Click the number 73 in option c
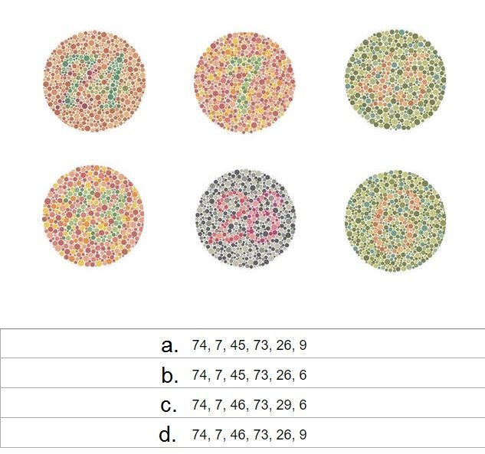This screenshot has width=485, height=454. pyautogui.click(x=261, y=404)
